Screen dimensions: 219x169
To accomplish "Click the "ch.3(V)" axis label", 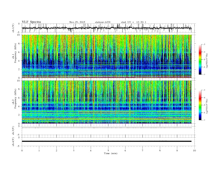I will point(13,131).
